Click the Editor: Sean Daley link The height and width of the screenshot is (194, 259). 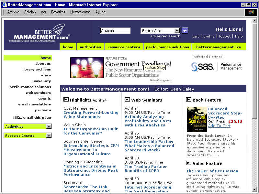(174, 89)
